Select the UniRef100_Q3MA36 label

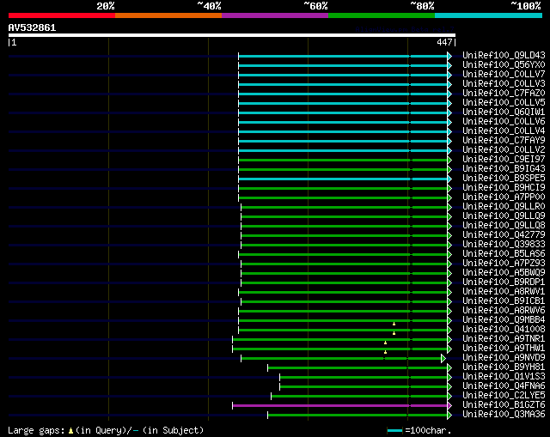[504, 415]
